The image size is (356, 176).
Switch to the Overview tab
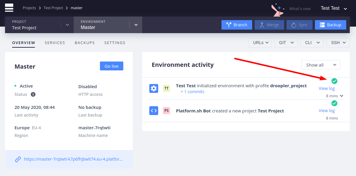click(24, 43)
